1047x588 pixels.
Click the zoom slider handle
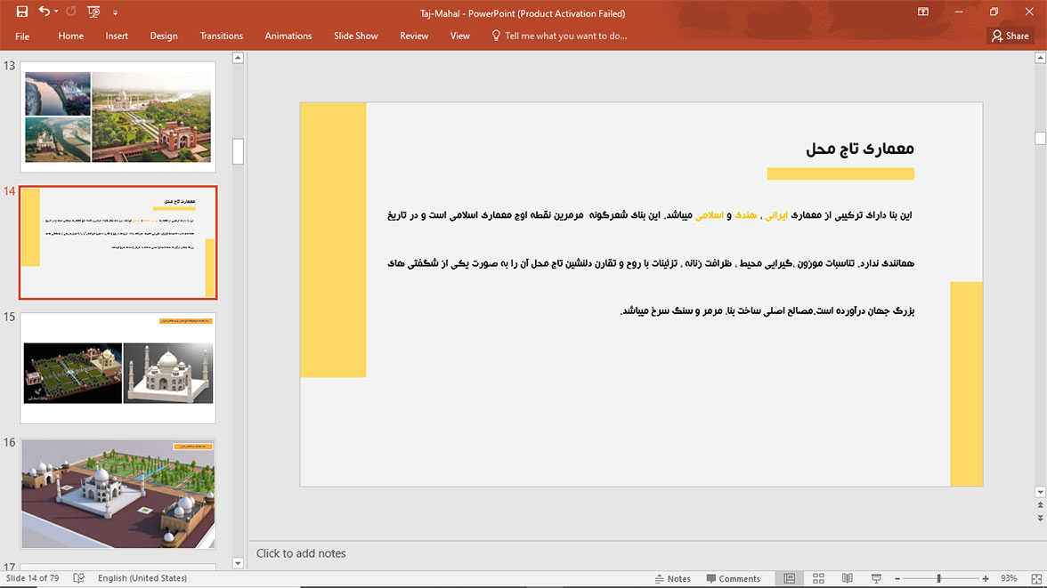point(938,578)
